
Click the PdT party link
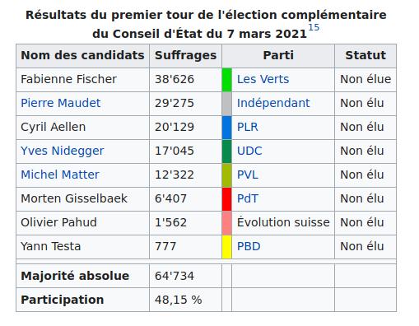coord(248,198)
